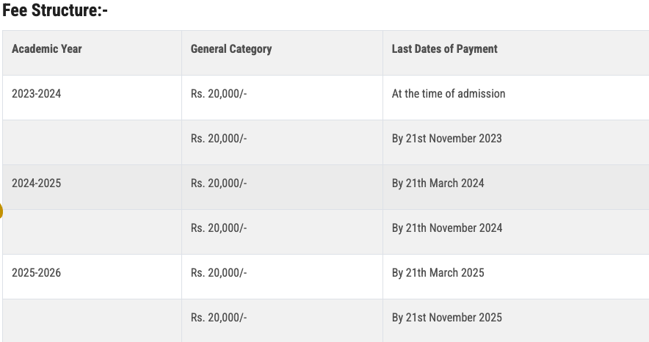The image size is (649, 342).
Task: Select the Academic Year column header
Action: coord(47,49)
